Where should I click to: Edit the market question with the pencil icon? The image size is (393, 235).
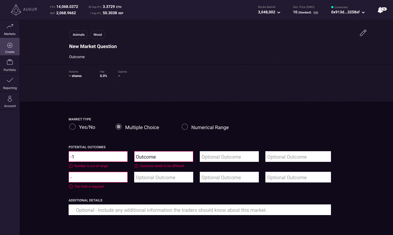coord(363,32)
